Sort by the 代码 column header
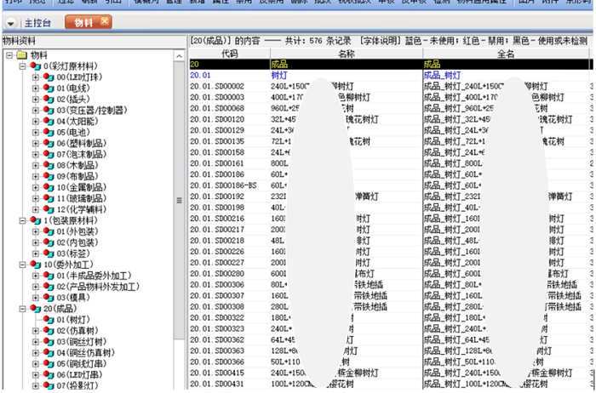 [x=230, y=54]
